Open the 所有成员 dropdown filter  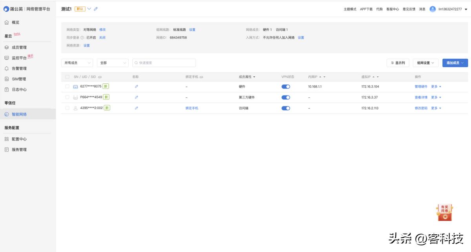[x=77, y=63]
